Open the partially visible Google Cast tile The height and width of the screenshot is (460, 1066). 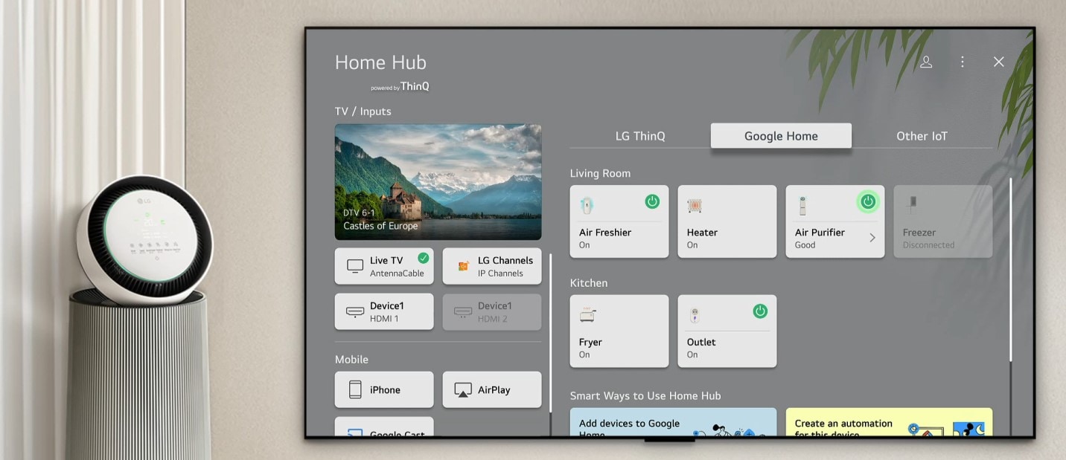[384, 427]
